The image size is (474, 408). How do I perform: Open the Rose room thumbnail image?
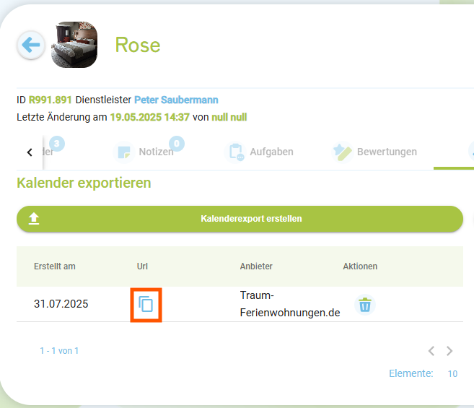pos(74,45)
